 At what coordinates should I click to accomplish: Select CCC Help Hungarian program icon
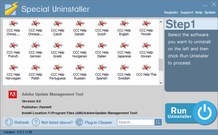tap(80, 45)
